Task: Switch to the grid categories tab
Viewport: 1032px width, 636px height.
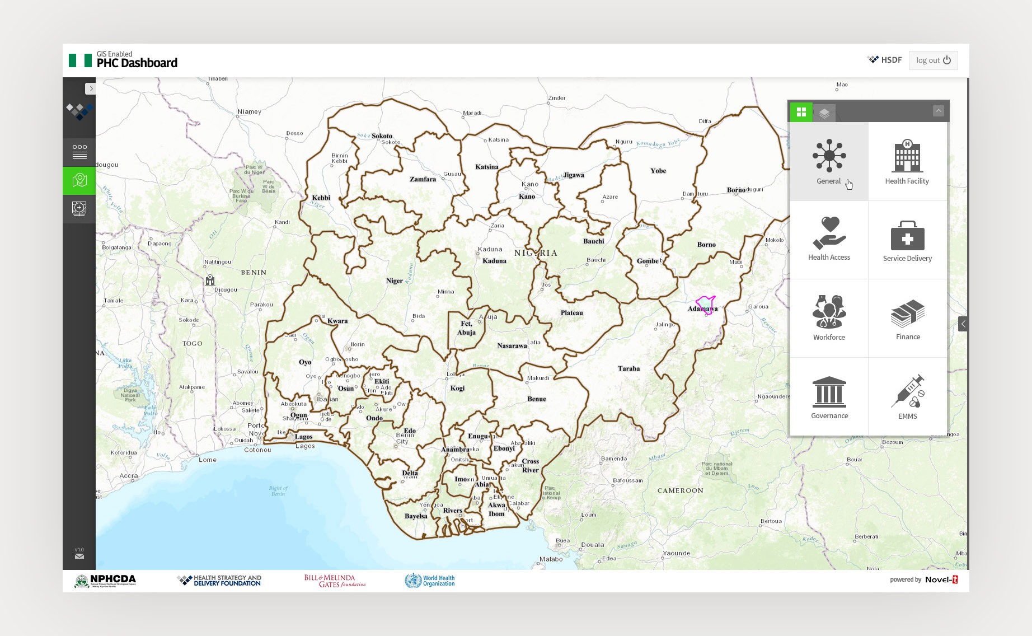Action: (801, 112)
